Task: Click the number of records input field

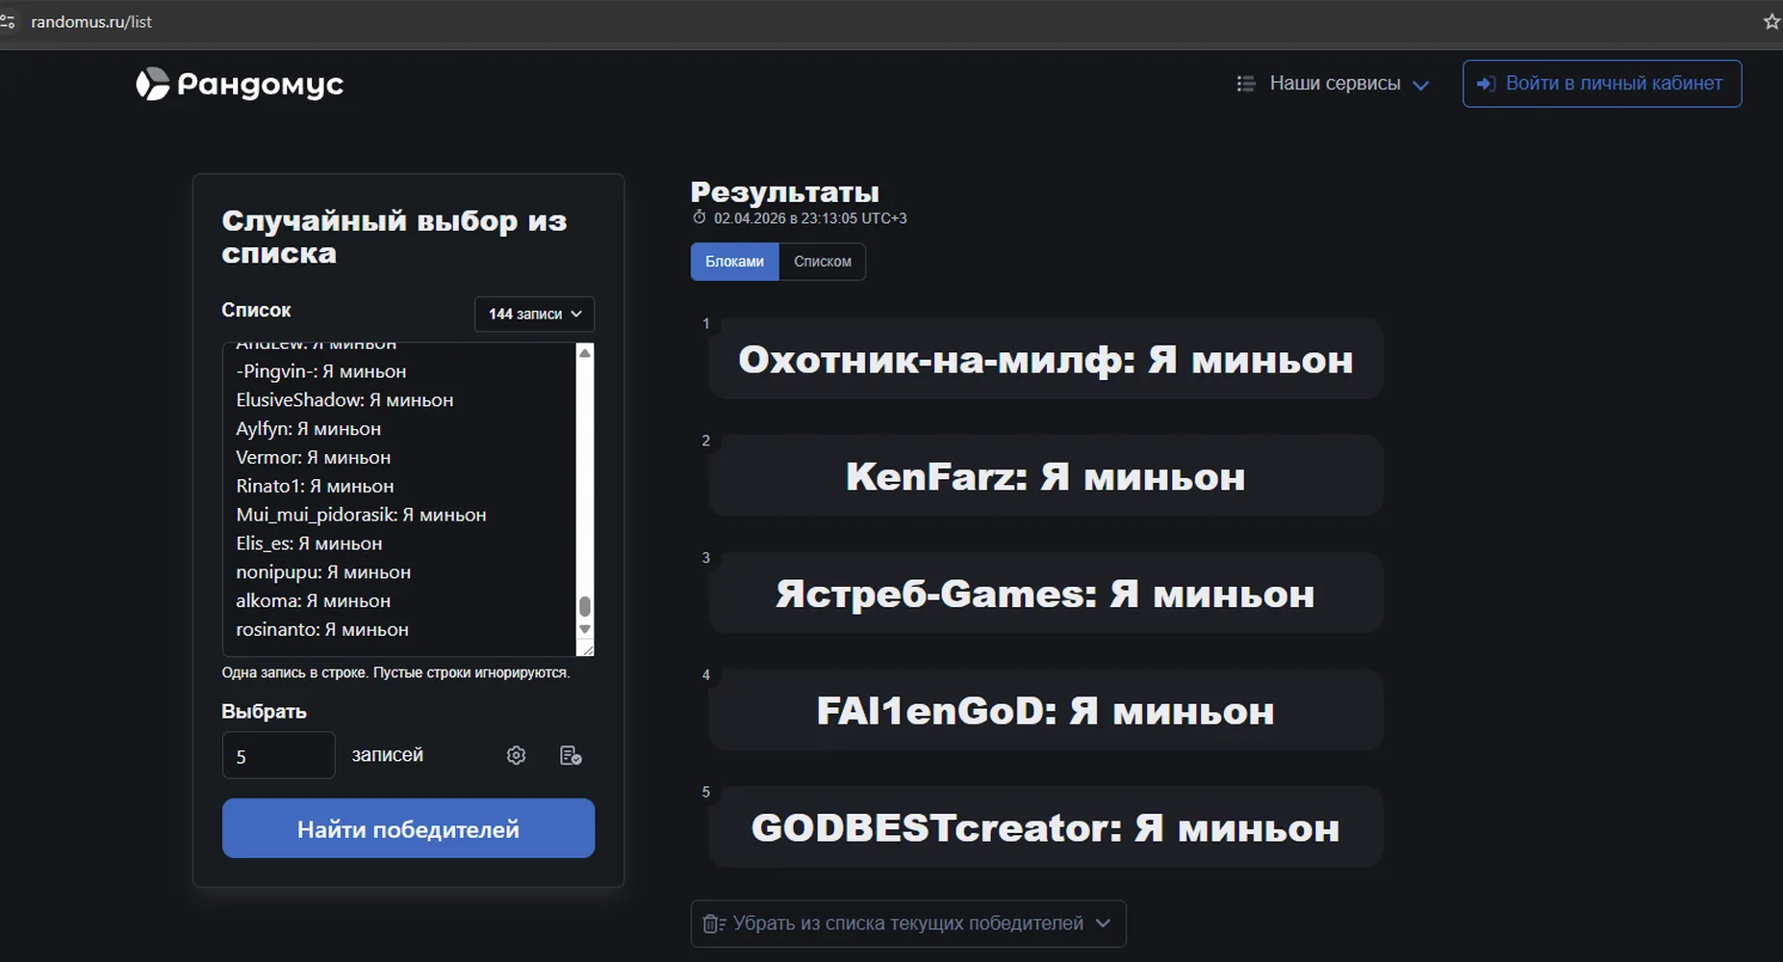Action: [278, 755]
